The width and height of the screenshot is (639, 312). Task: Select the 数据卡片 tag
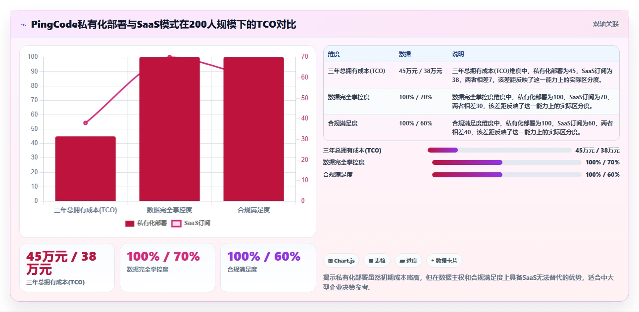tap(444, 261)
